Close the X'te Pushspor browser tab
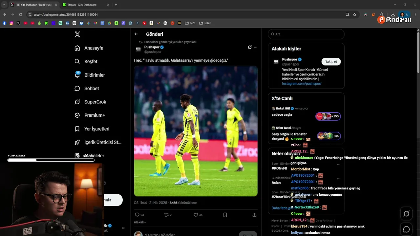This screenshot has height=236, width=420. (56, 5)
